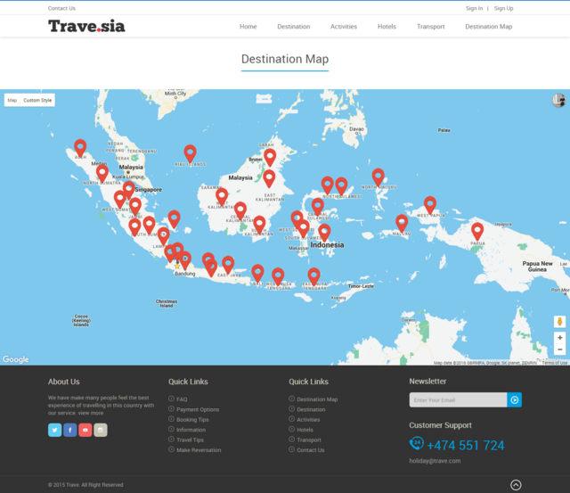570x493 pixels.
Task: Click the map marker on Aceh
Action: pyautogui.click(x=80, y=148)
